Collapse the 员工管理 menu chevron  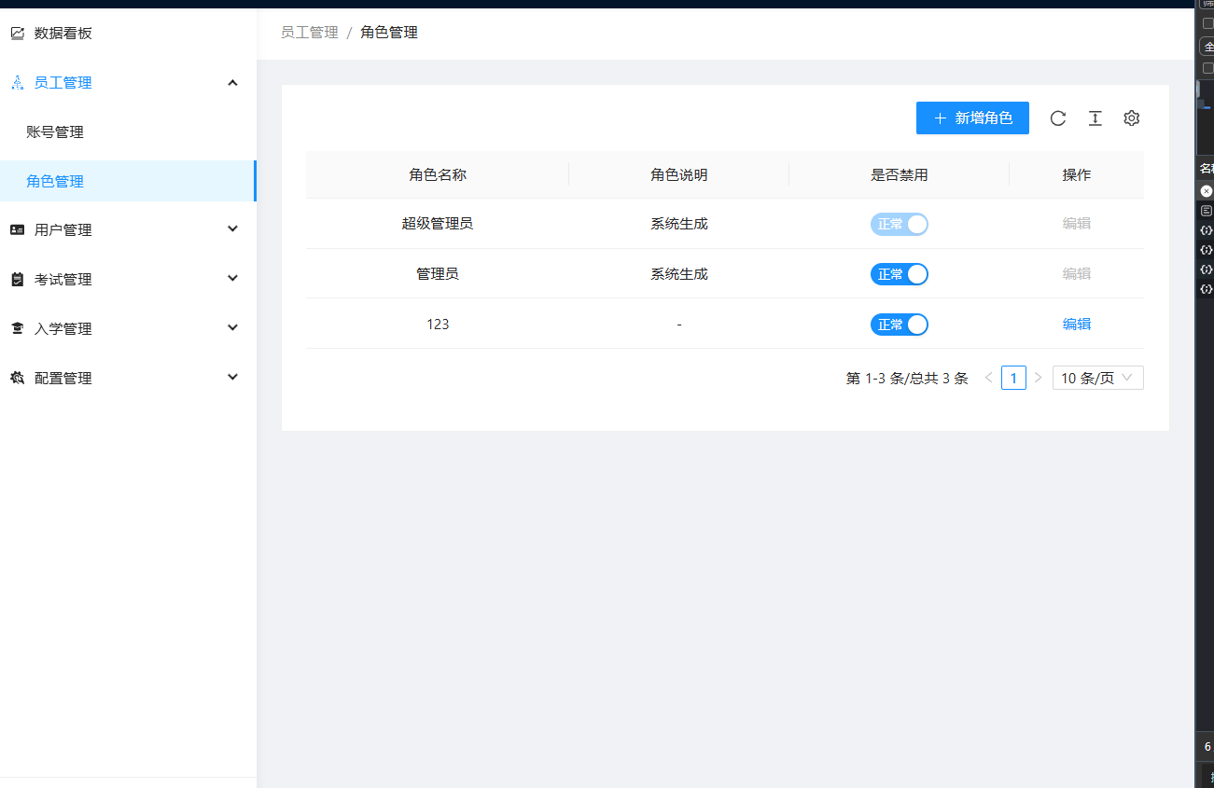coord(233,83)
